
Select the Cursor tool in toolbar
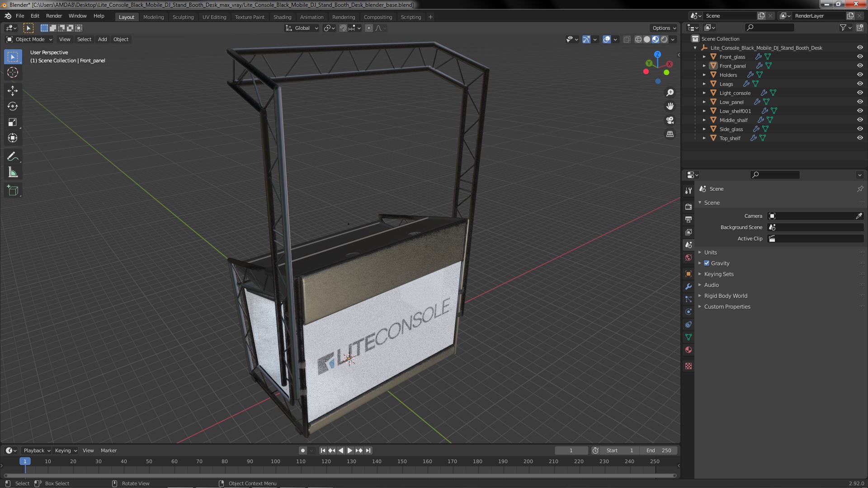tap(13, 72)
